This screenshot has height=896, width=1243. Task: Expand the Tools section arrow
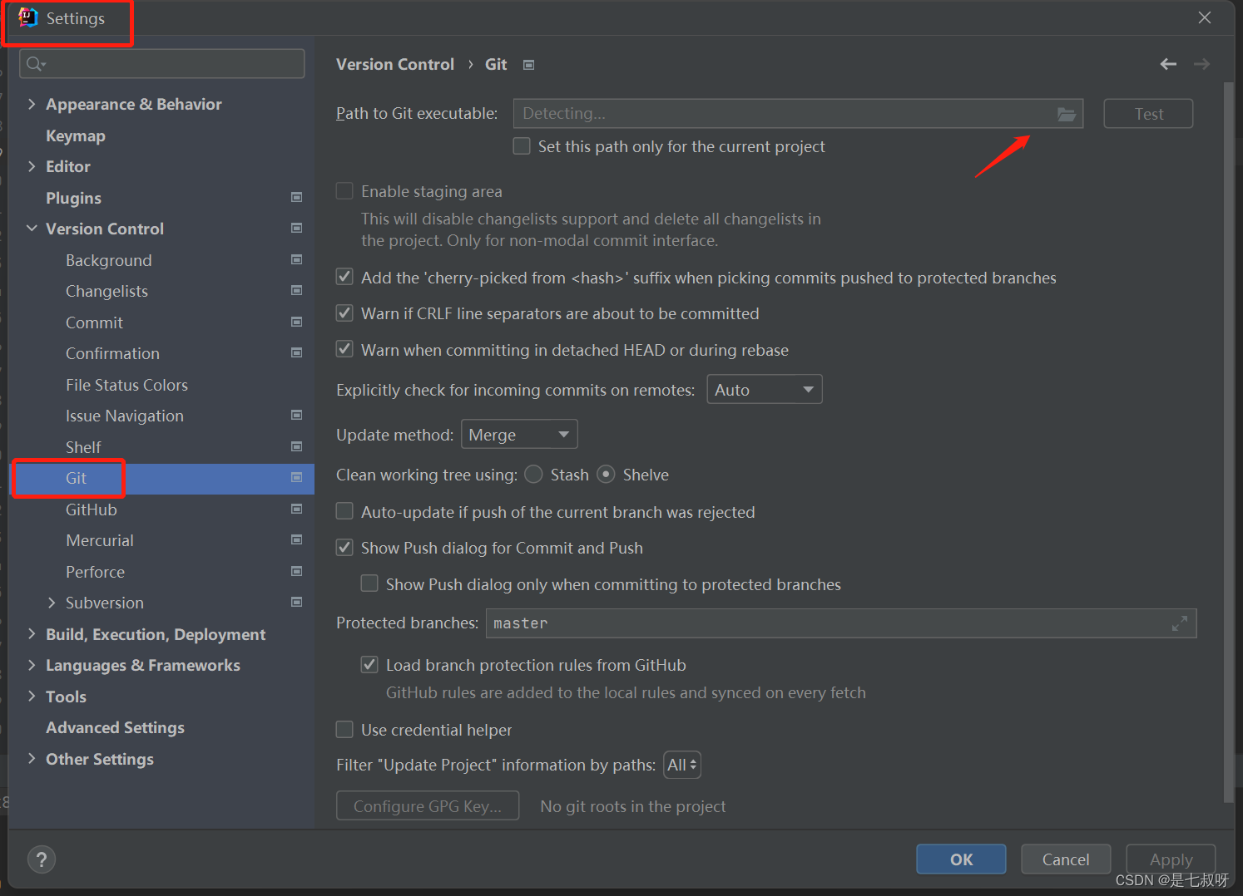(x=32, y=697)
